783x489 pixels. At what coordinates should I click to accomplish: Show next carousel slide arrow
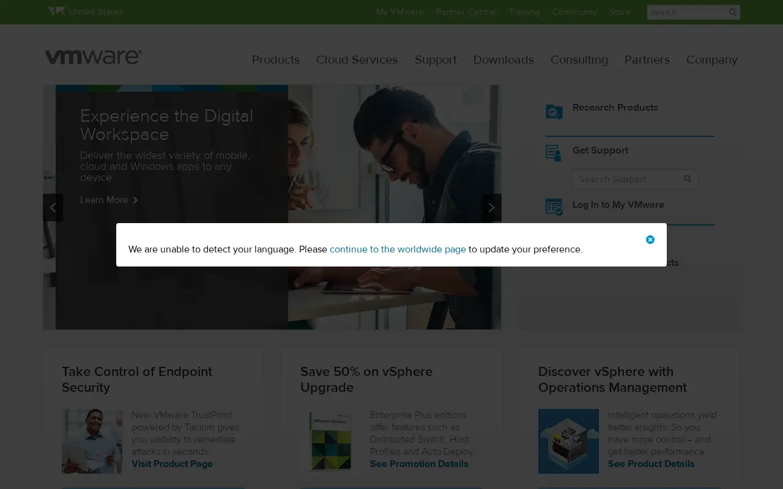pos(491,207)
